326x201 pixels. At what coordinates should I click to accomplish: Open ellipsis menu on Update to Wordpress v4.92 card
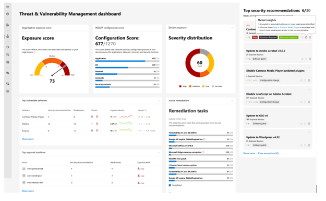click(x=309, y=132)
